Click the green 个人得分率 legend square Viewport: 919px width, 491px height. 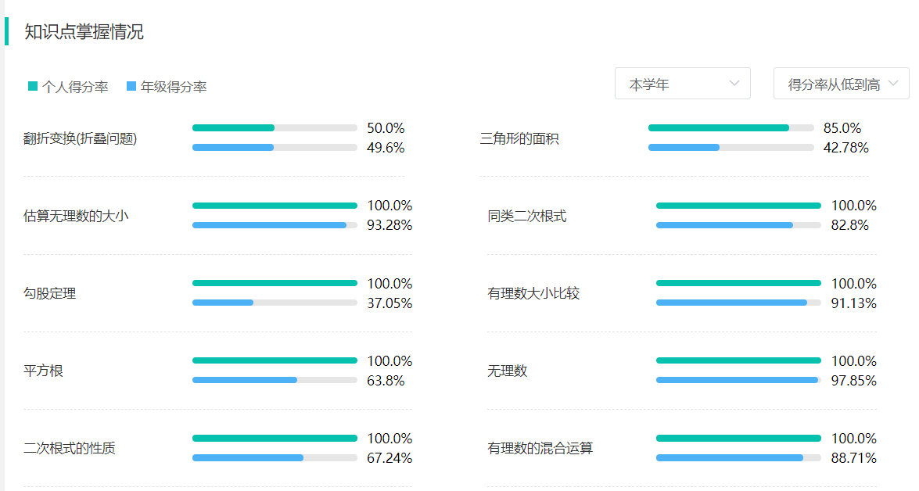pyautogui.click(x=33, y=86)
